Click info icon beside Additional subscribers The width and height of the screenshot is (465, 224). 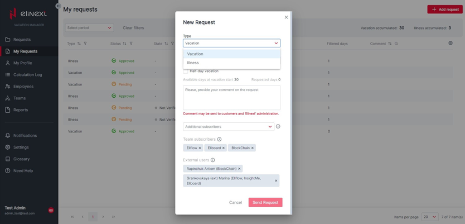278,126
